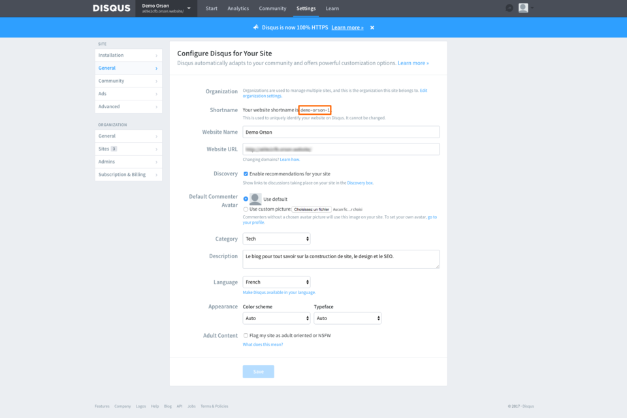Open Admins in Organization sidebar
The width and height of the screenshot is (627, 418).
[129, 162]
